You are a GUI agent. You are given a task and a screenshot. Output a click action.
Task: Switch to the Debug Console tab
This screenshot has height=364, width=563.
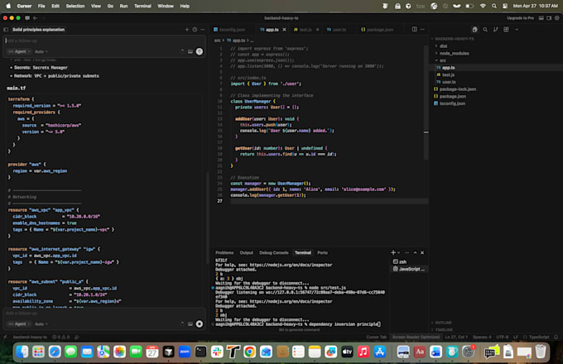(x=273, y=253)
